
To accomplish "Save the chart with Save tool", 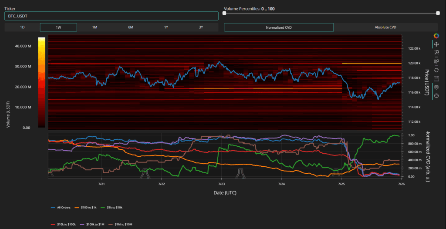I will (436, 78).
